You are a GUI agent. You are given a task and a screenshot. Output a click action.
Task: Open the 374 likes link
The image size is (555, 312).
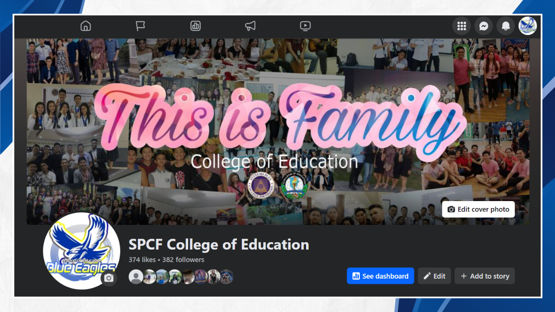click(x=142, y=260)
